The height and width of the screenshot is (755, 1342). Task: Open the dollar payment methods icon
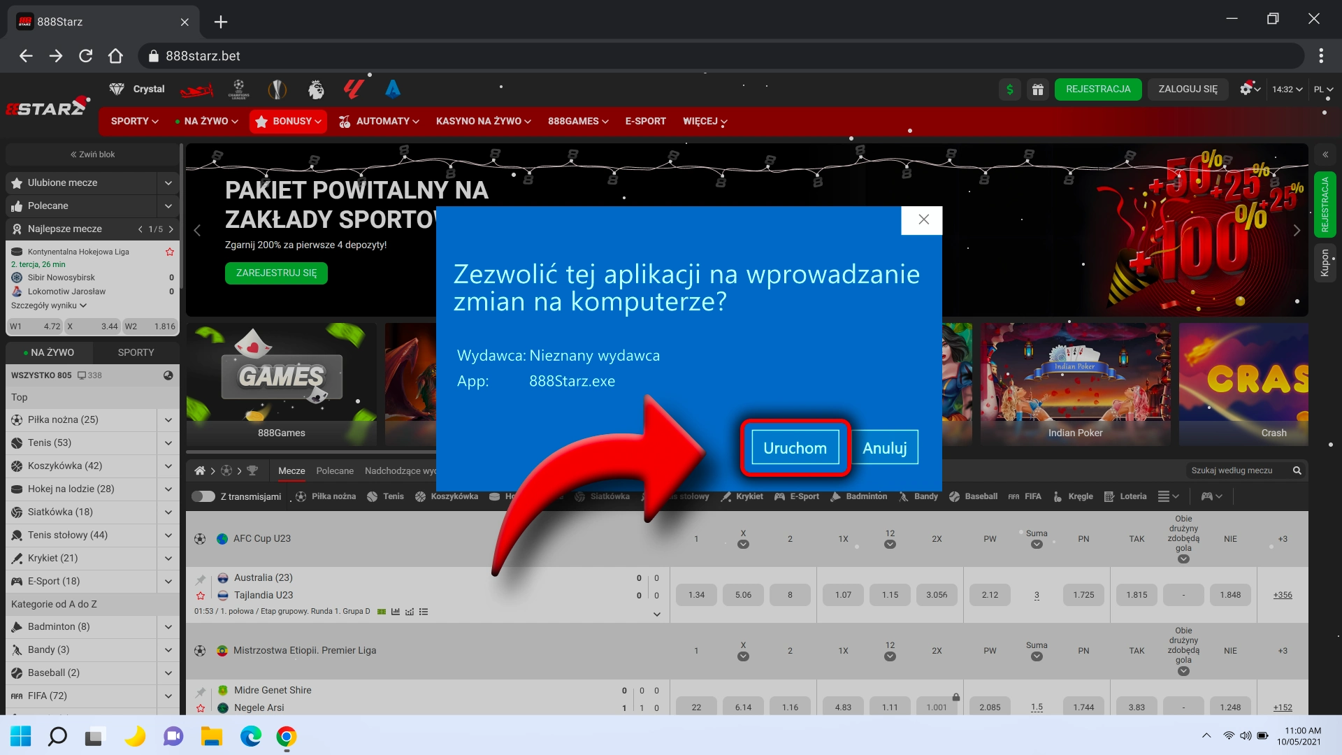click(x=1009, y=89)
